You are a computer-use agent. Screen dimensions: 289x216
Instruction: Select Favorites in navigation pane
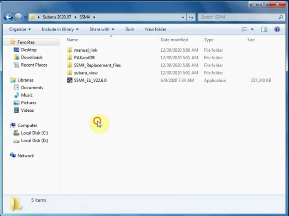26,42
